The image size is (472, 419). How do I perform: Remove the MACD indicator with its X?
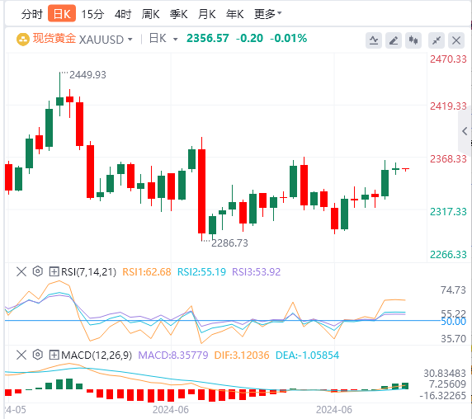(x=21, y=355)
